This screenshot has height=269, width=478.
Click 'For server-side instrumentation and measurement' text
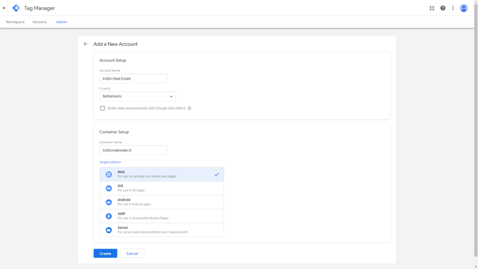point(153,232)
